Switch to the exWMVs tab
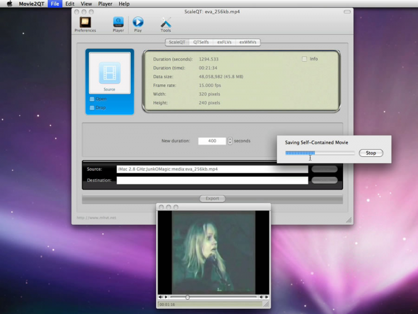 247,42
